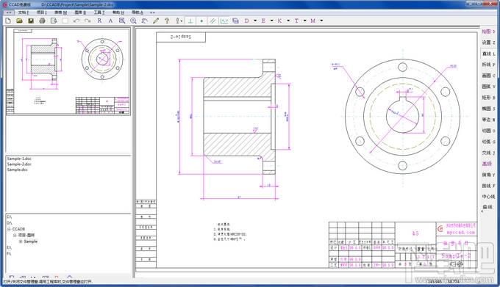Click the A toolbar icon
The width and height of the screenshot is (500, 287).
110,21
